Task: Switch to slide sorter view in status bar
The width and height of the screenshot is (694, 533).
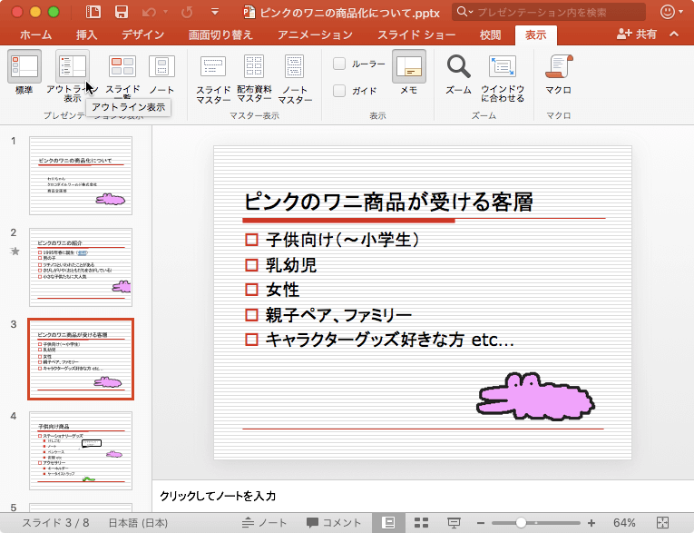Action: 421,523
